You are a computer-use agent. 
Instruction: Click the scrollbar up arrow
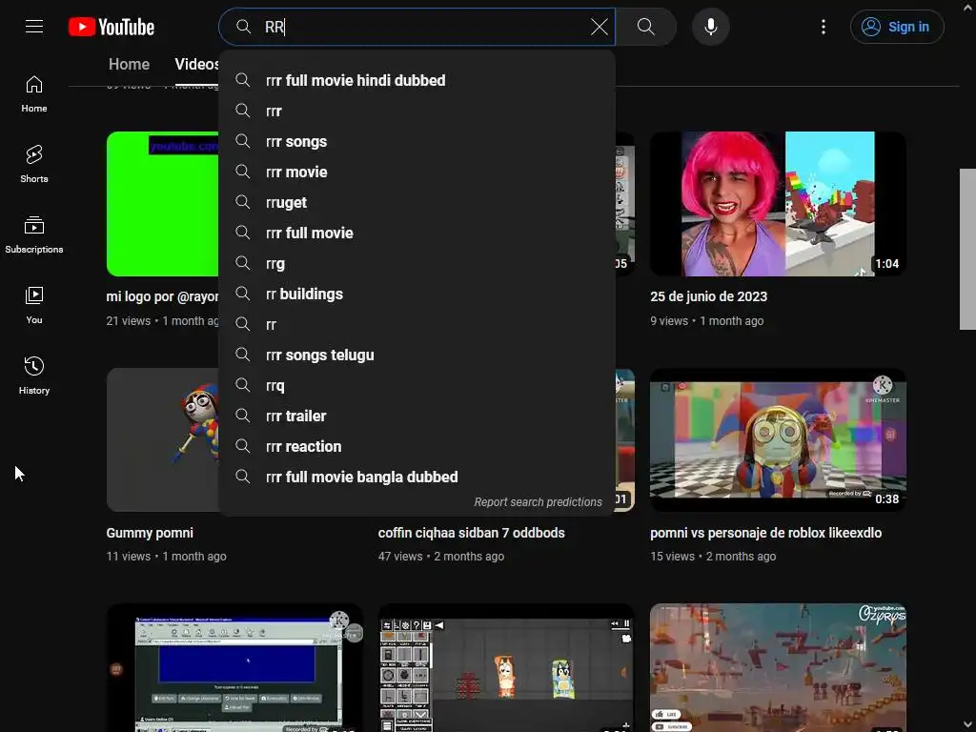coord(967,7)
